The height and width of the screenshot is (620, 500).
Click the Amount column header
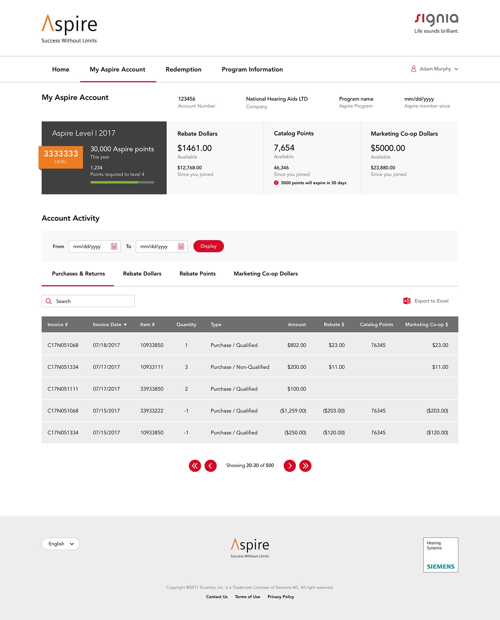297,324
